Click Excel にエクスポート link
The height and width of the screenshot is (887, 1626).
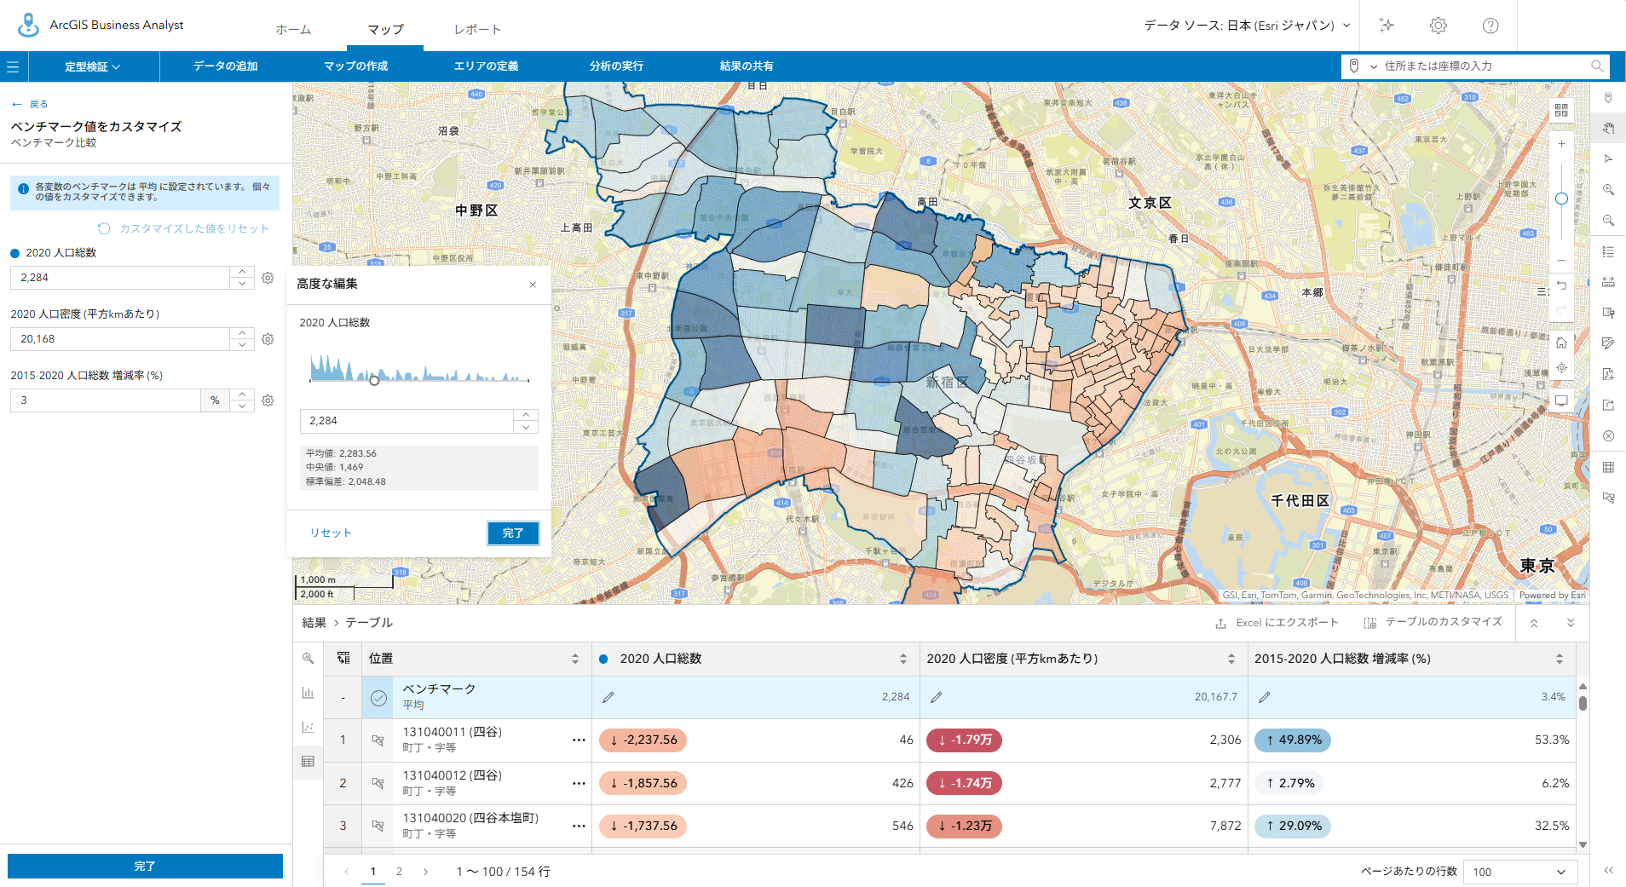click(1277, 623)
